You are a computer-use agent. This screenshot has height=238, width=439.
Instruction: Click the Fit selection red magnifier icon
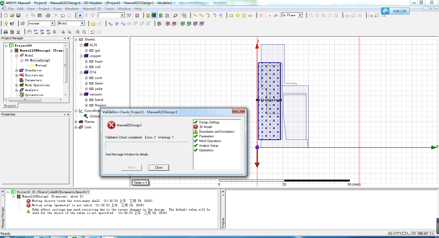point(84,32)
